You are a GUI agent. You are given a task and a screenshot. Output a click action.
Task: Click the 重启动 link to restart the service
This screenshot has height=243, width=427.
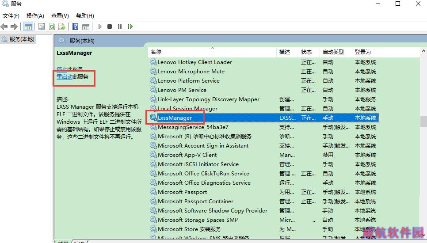click(65, 77)
